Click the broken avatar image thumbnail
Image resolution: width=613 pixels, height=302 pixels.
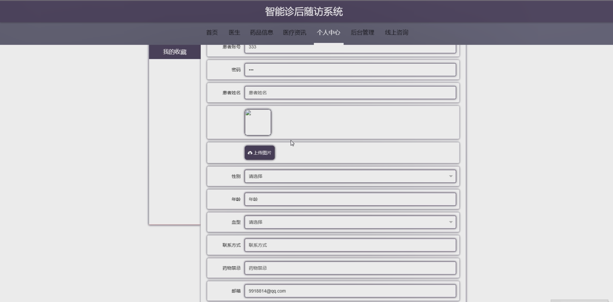(258, 122)
